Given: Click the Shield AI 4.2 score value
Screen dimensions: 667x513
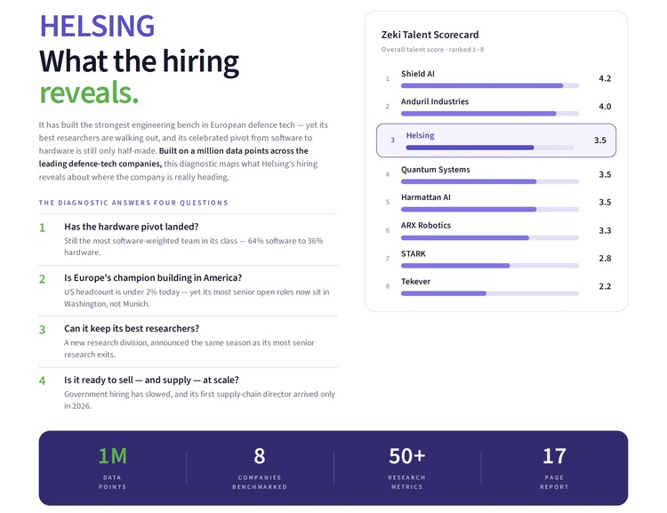Looking at the screenshot, I should click(605, 78).
